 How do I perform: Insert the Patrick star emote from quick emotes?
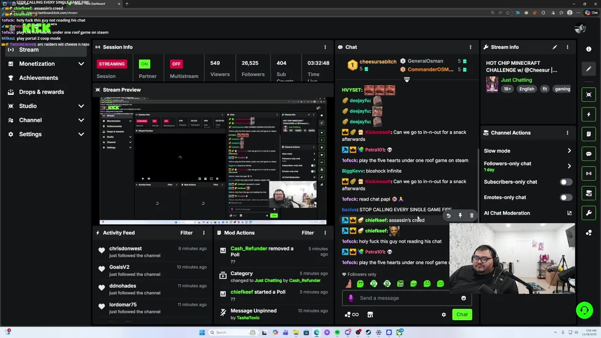pyautogui.click(x=348, y=284)
